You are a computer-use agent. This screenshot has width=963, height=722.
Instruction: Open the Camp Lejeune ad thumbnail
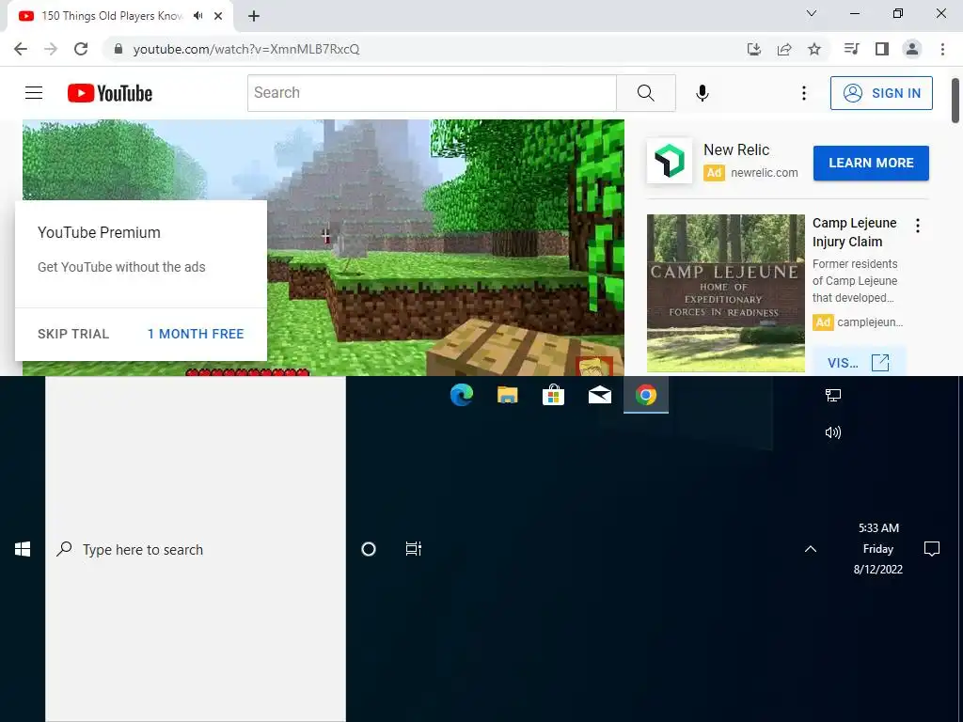[726, 293]
